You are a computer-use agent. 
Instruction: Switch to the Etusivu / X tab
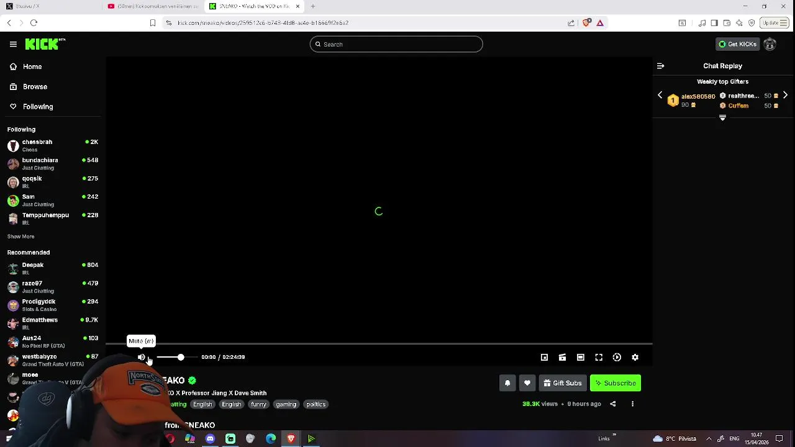[51, 6]
